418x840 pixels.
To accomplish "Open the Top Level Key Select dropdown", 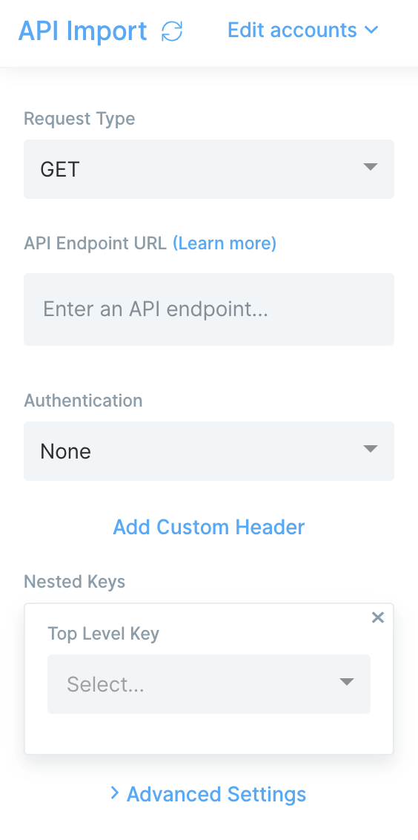I will [x=209, y=684].
